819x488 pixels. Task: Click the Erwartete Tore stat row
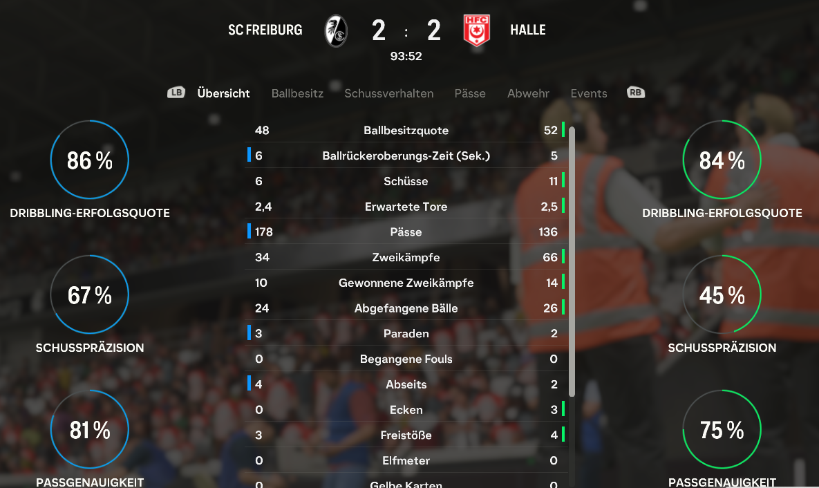coord(406,207)
